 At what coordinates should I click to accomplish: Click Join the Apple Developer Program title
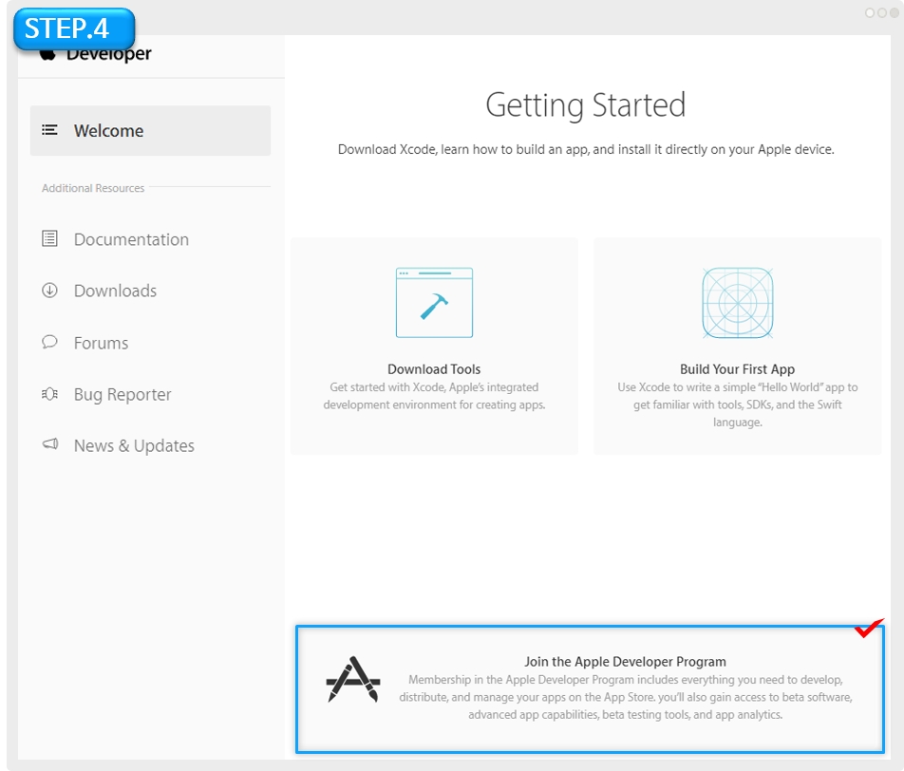click(625, 662)
